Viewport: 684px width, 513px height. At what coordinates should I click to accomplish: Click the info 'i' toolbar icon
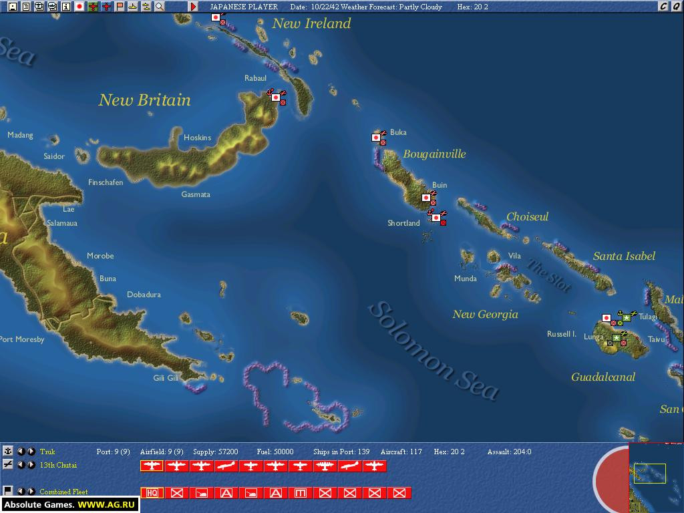[66, 7]
